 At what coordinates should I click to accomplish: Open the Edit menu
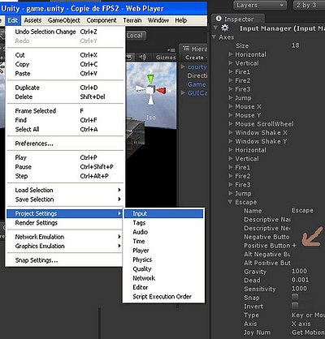(12, 20)
